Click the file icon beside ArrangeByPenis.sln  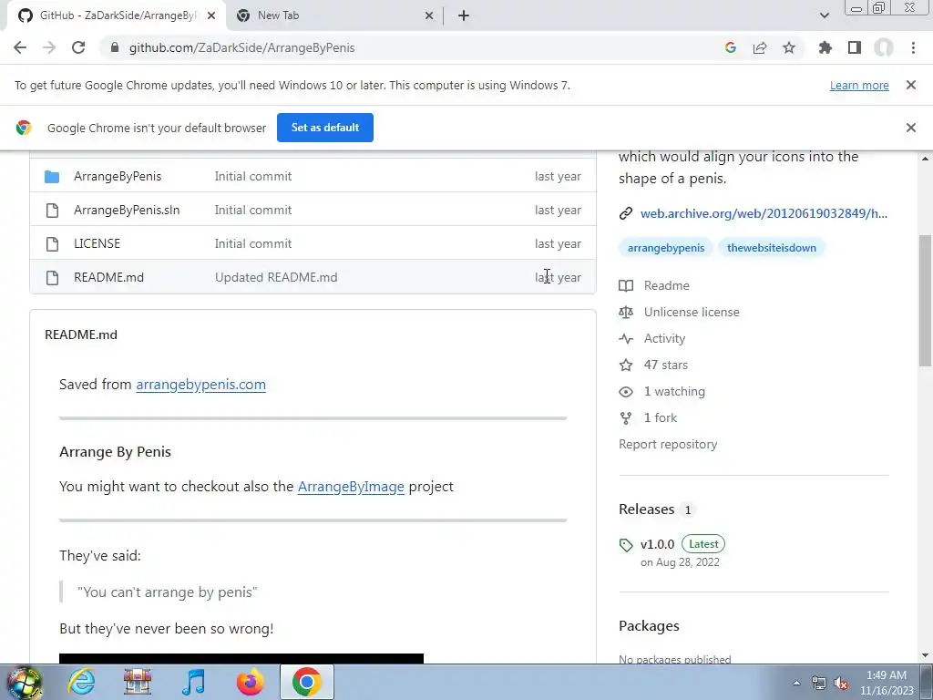52,210
